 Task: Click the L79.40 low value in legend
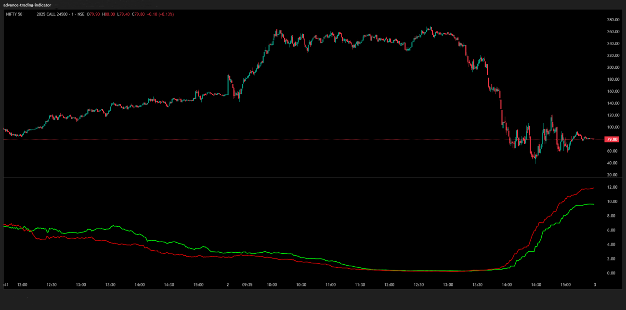coord(124,14)
